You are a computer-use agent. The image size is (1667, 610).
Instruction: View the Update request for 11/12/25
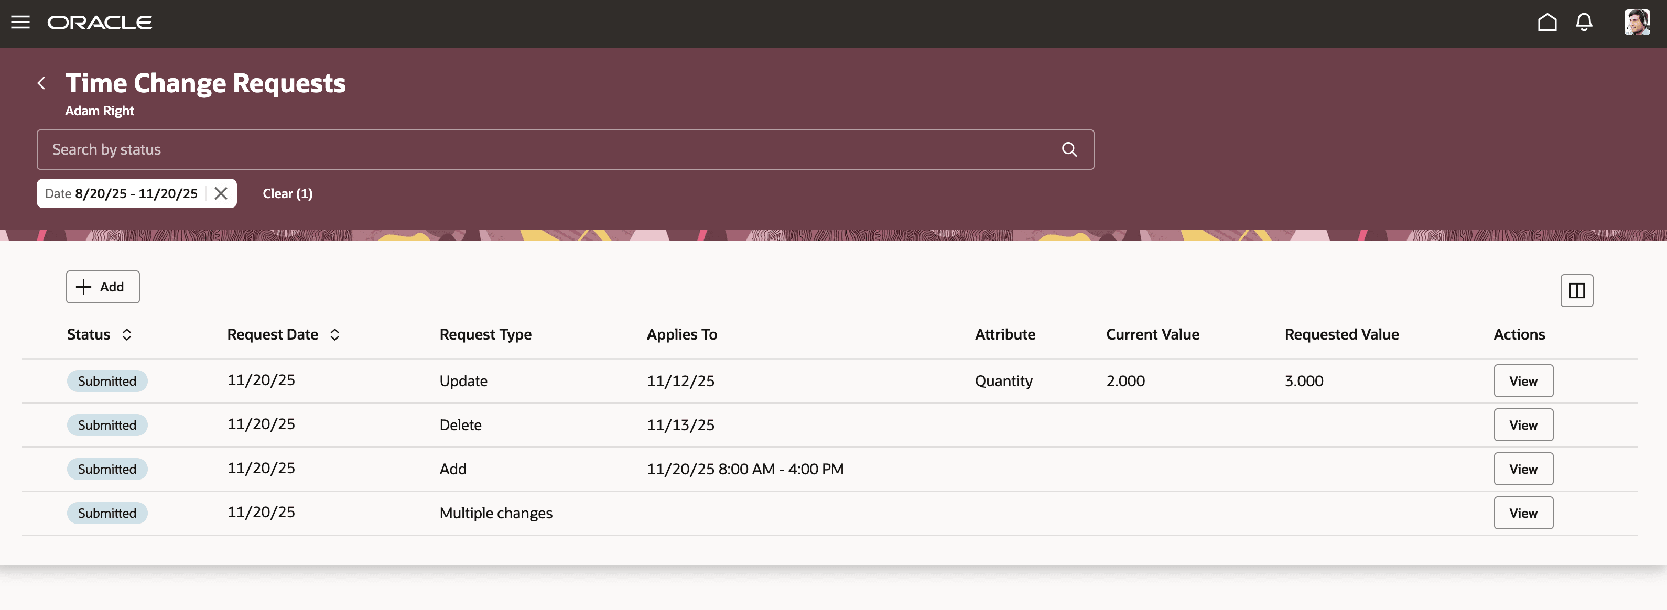coord(1523,381)
